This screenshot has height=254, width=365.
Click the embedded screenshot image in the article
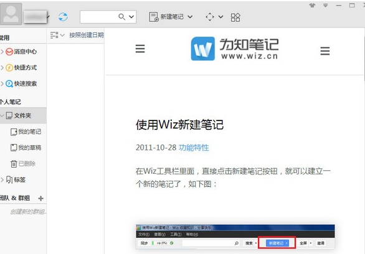[235, 237]
